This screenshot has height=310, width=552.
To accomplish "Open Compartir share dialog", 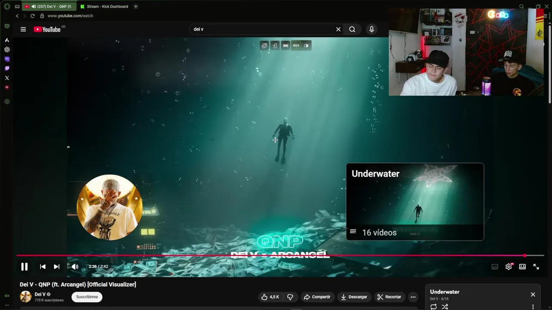I will coord(317,297).
